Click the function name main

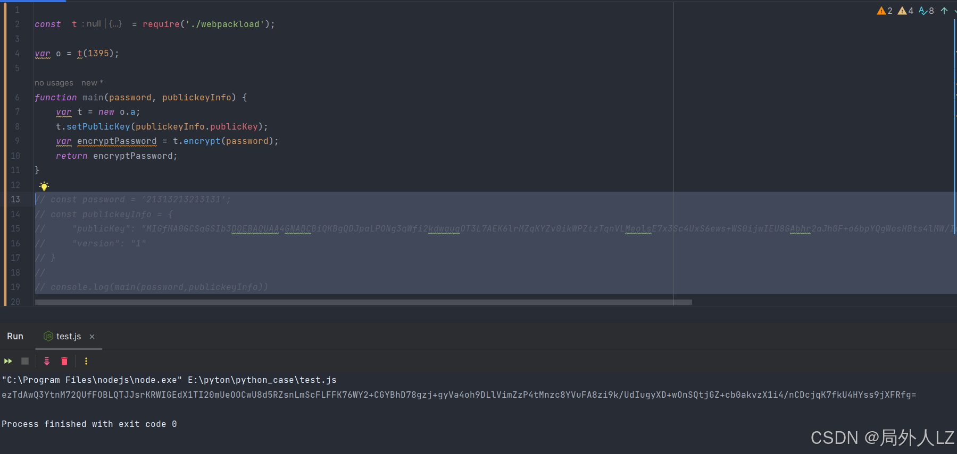93,97
